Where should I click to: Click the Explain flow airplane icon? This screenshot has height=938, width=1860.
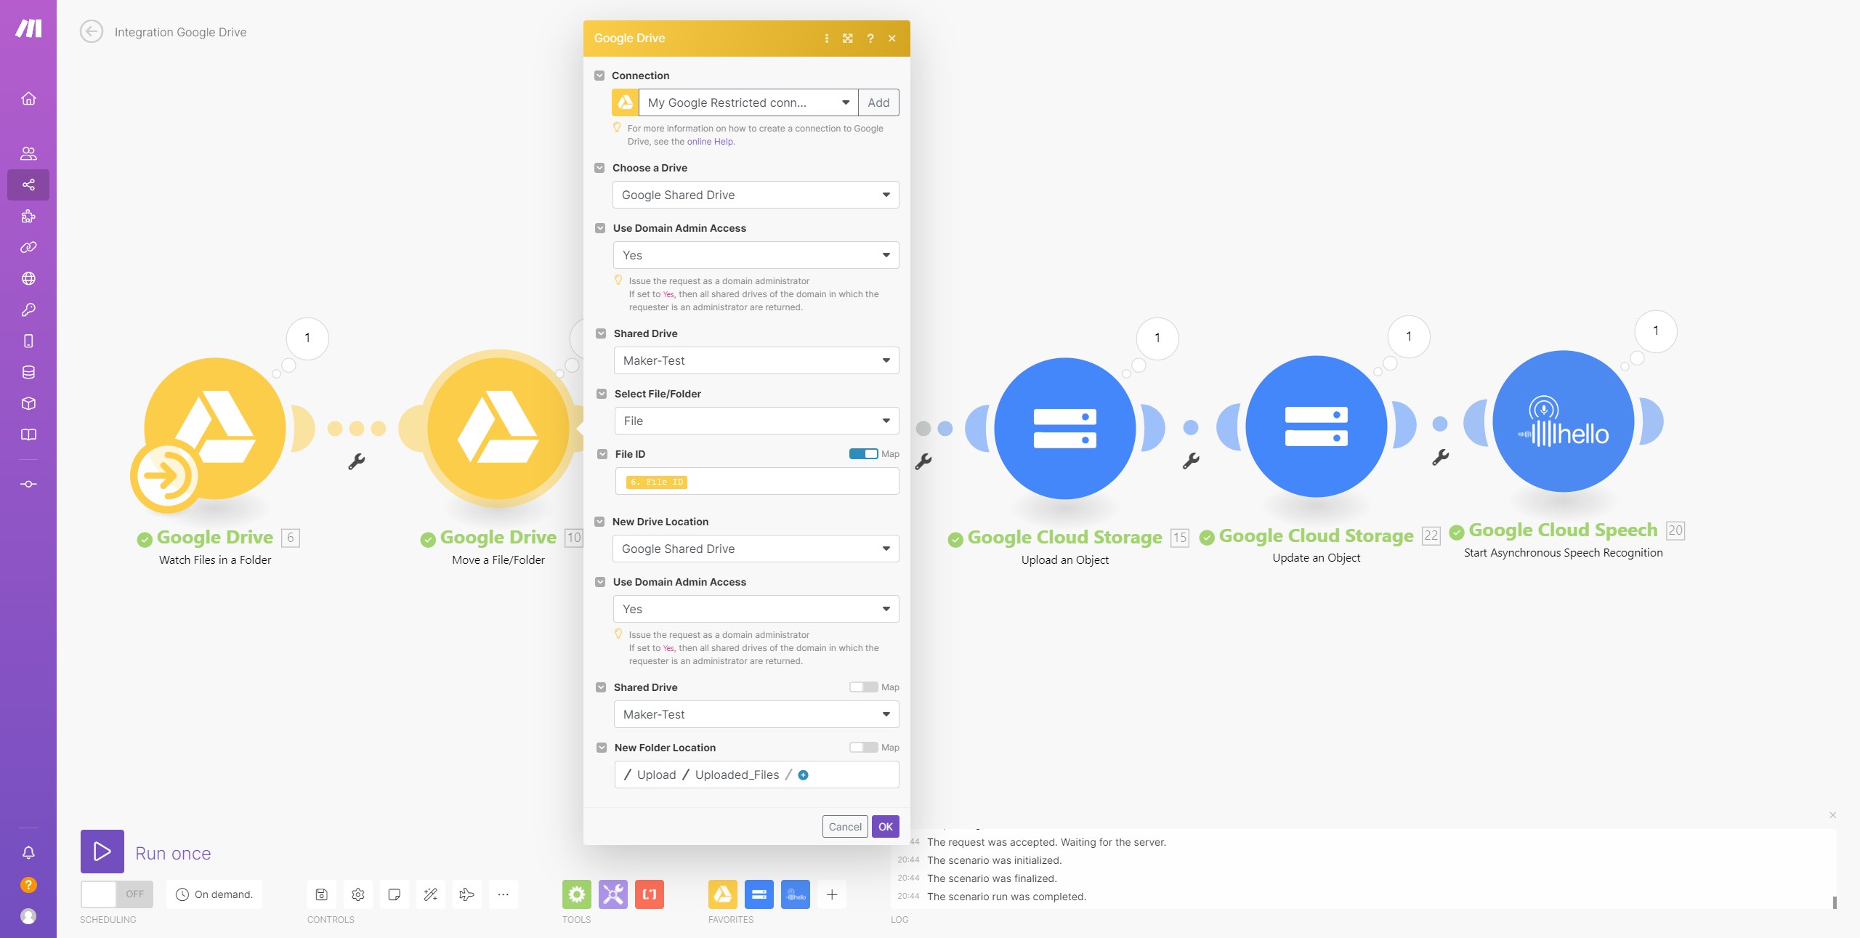pyautogui.click(x=467, y=894)
